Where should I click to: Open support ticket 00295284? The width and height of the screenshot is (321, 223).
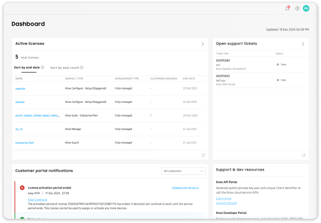(x=223, y=61)
